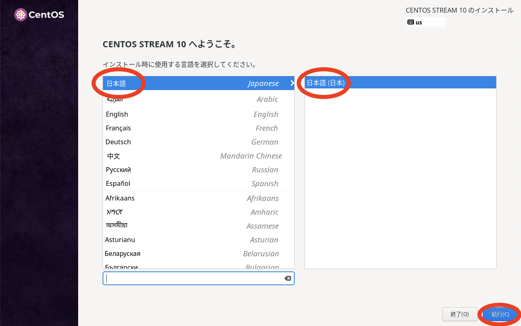Screen dimensions: 521x326
Task: Select Afrikaans language row
Action: (x=199, y=198)
